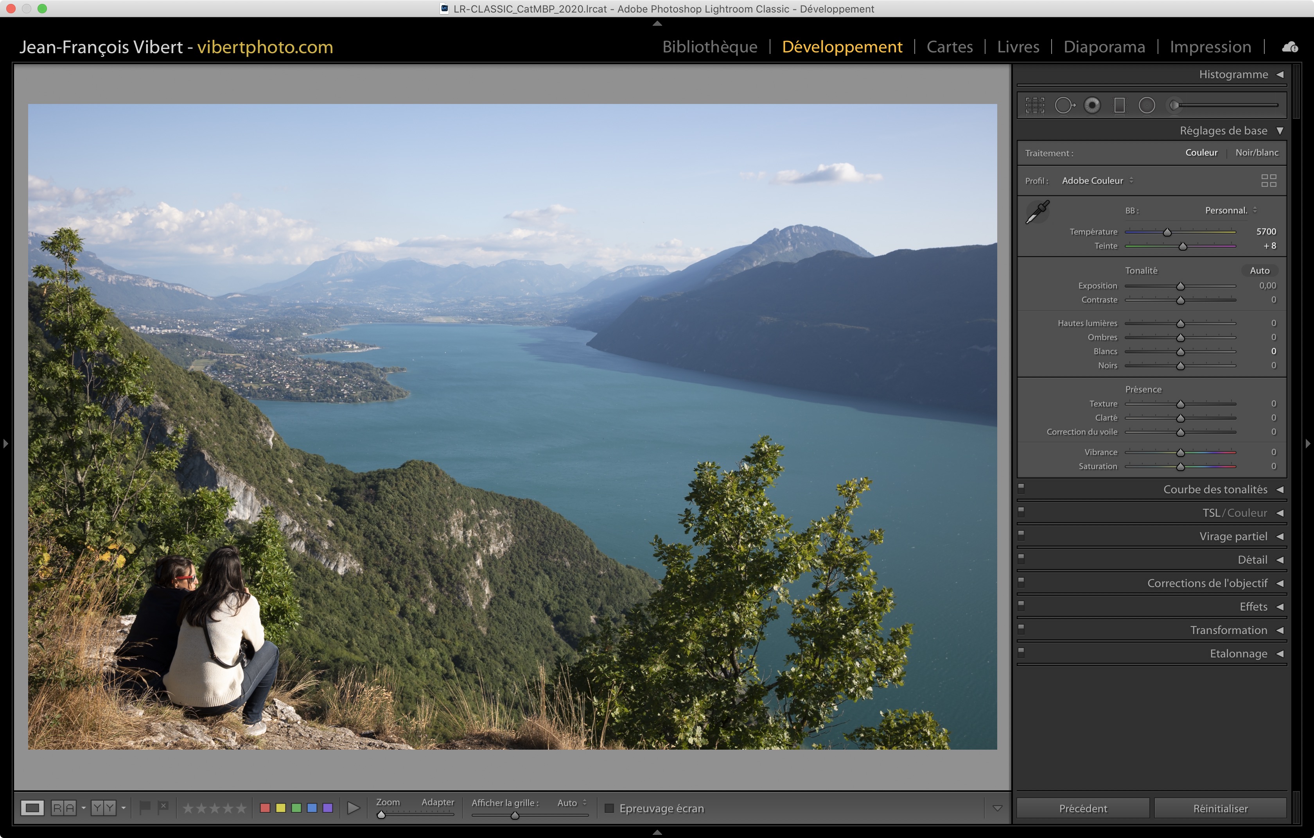Open the profile browser grid icon

click(x=1268, y=181)
